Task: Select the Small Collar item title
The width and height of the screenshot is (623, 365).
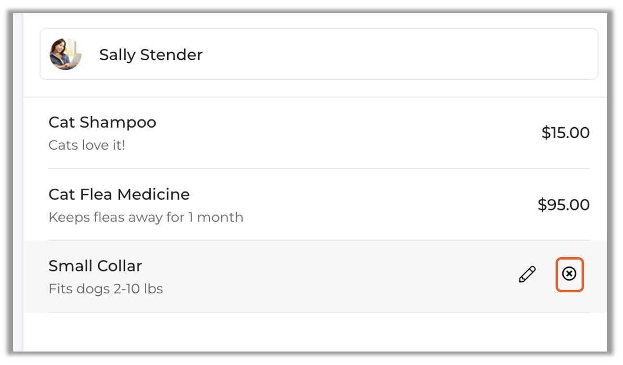Action: pos(95,266)
